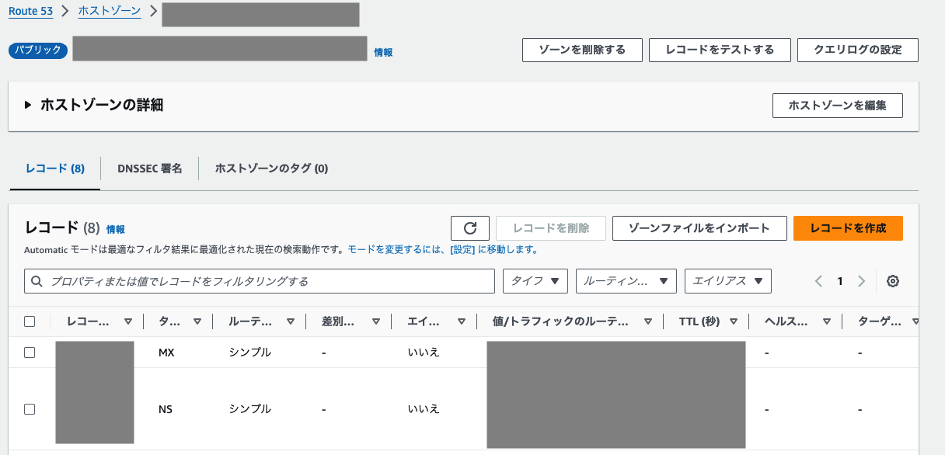Screen dimensions: 945x455
Task: Open the table preferences gear
Action: pos(892,280)
